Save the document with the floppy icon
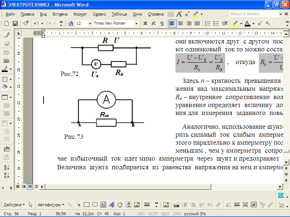Image resolution: width=290 pixels, height=217 pixels. pos(15,23)
